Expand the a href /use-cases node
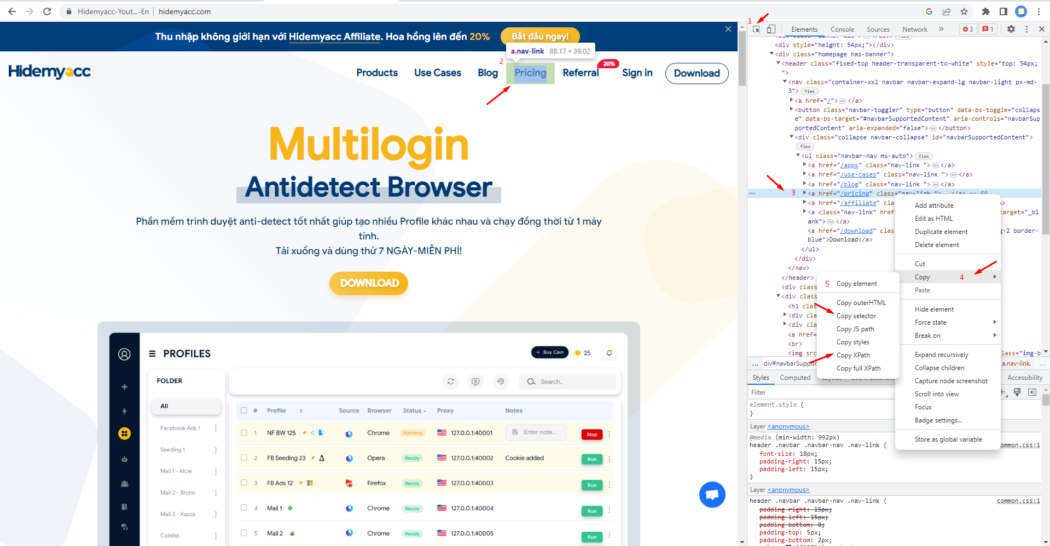Image resolution: width=1050 pixels, height=546 pixels. (805, 174)
